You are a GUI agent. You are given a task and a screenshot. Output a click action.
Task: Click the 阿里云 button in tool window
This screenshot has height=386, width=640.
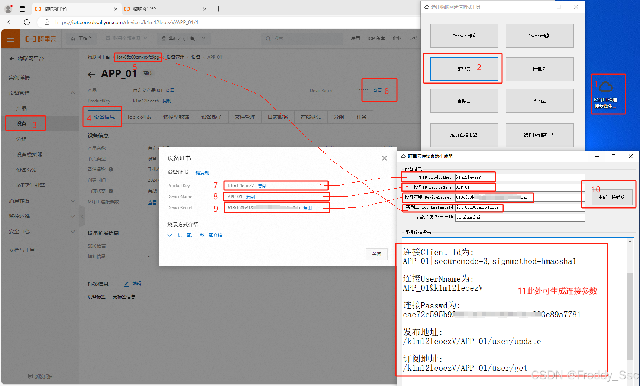(464, 69)
